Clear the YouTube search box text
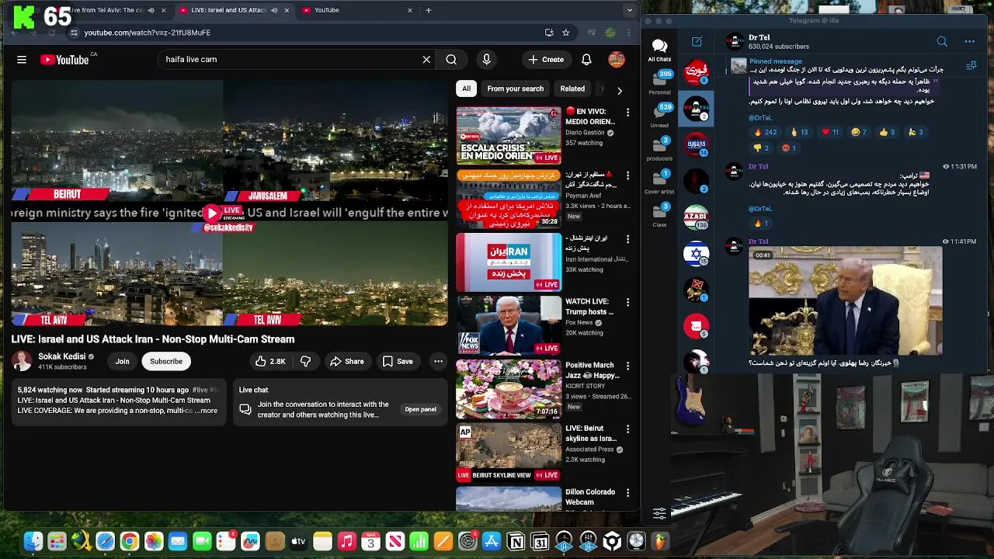The image size is (994, 559). tap(426, 59)
